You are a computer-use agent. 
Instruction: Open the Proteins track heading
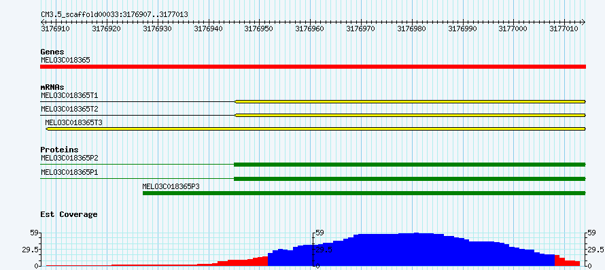(x=59, y=150)
